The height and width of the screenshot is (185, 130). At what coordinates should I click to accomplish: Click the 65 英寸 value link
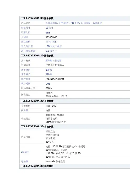point(50,28)
